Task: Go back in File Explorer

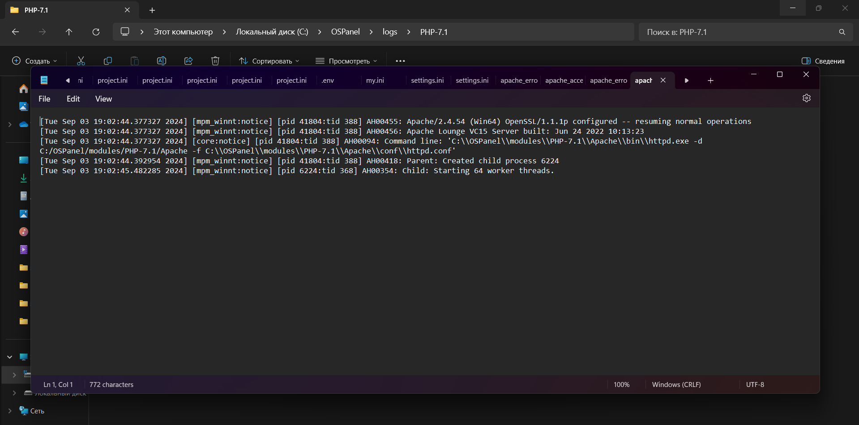Action: click(15, 32)
